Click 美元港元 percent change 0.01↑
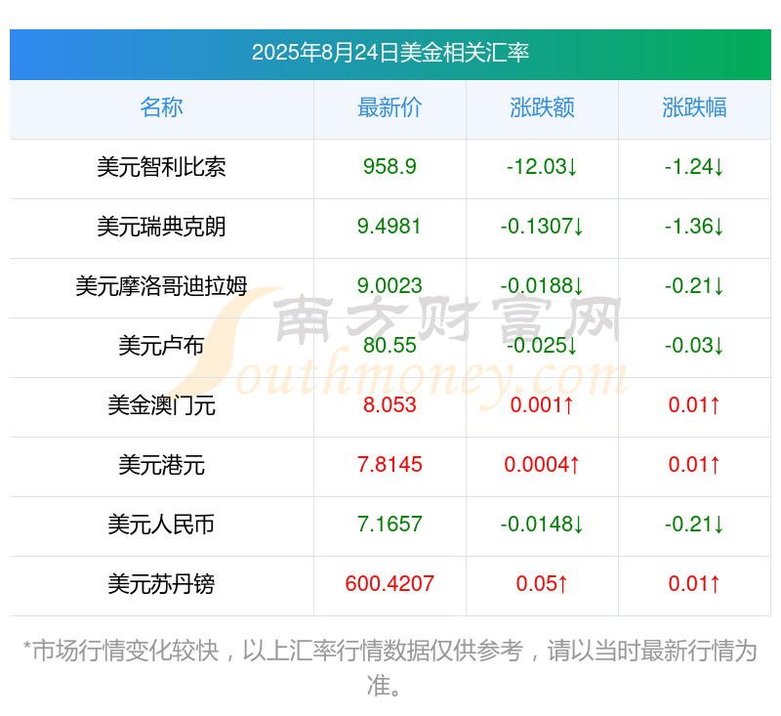The height and width of the screenshot is (716, 781). click(694, 465)
